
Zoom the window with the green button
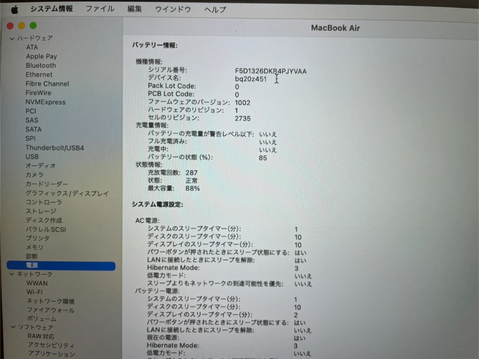click(33, 26)
